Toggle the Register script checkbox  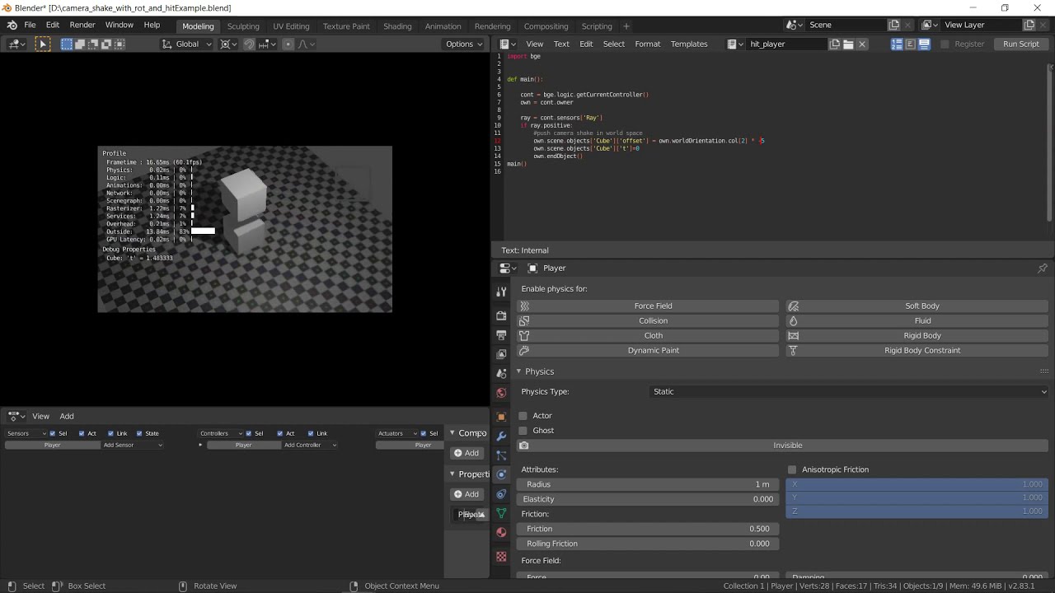(945, 44)
